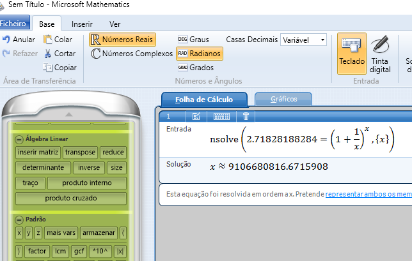
Task: Click the Anular undo icon
Action: click(6, 40)
